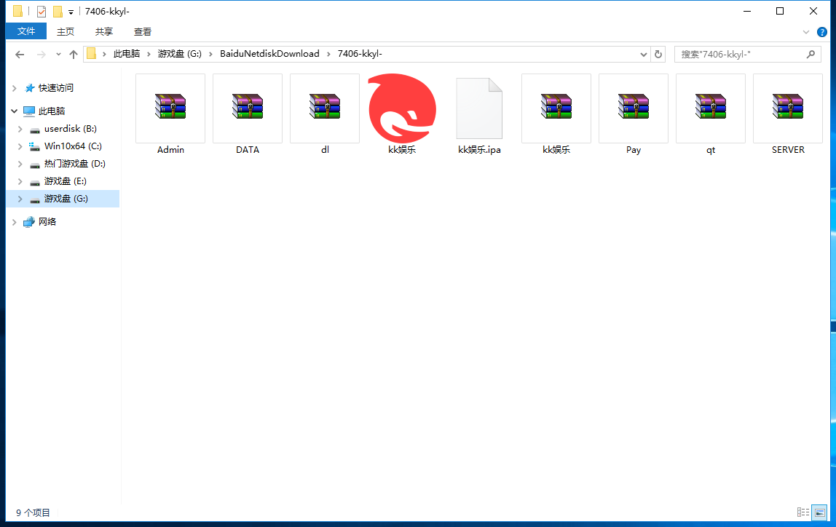Navigate to BaiduNetdiskDownload in the breadcrumb
836x527 pixels.
269,54
